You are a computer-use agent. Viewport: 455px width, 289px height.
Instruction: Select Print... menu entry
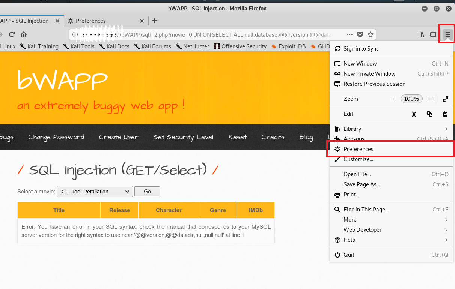(392, 195)
